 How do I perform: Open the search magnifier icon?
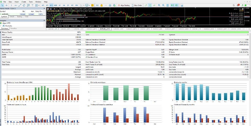click(234, 5)
